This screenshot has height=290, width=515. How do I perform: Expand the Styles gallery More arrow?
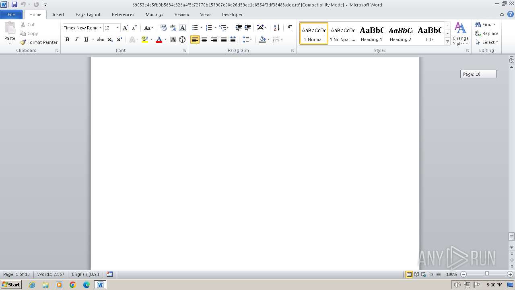coord(447,42)
